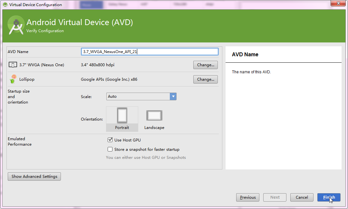The image size is (348, 209).
Task: Go back with the Previous button
Action: (x=248, y=197)
